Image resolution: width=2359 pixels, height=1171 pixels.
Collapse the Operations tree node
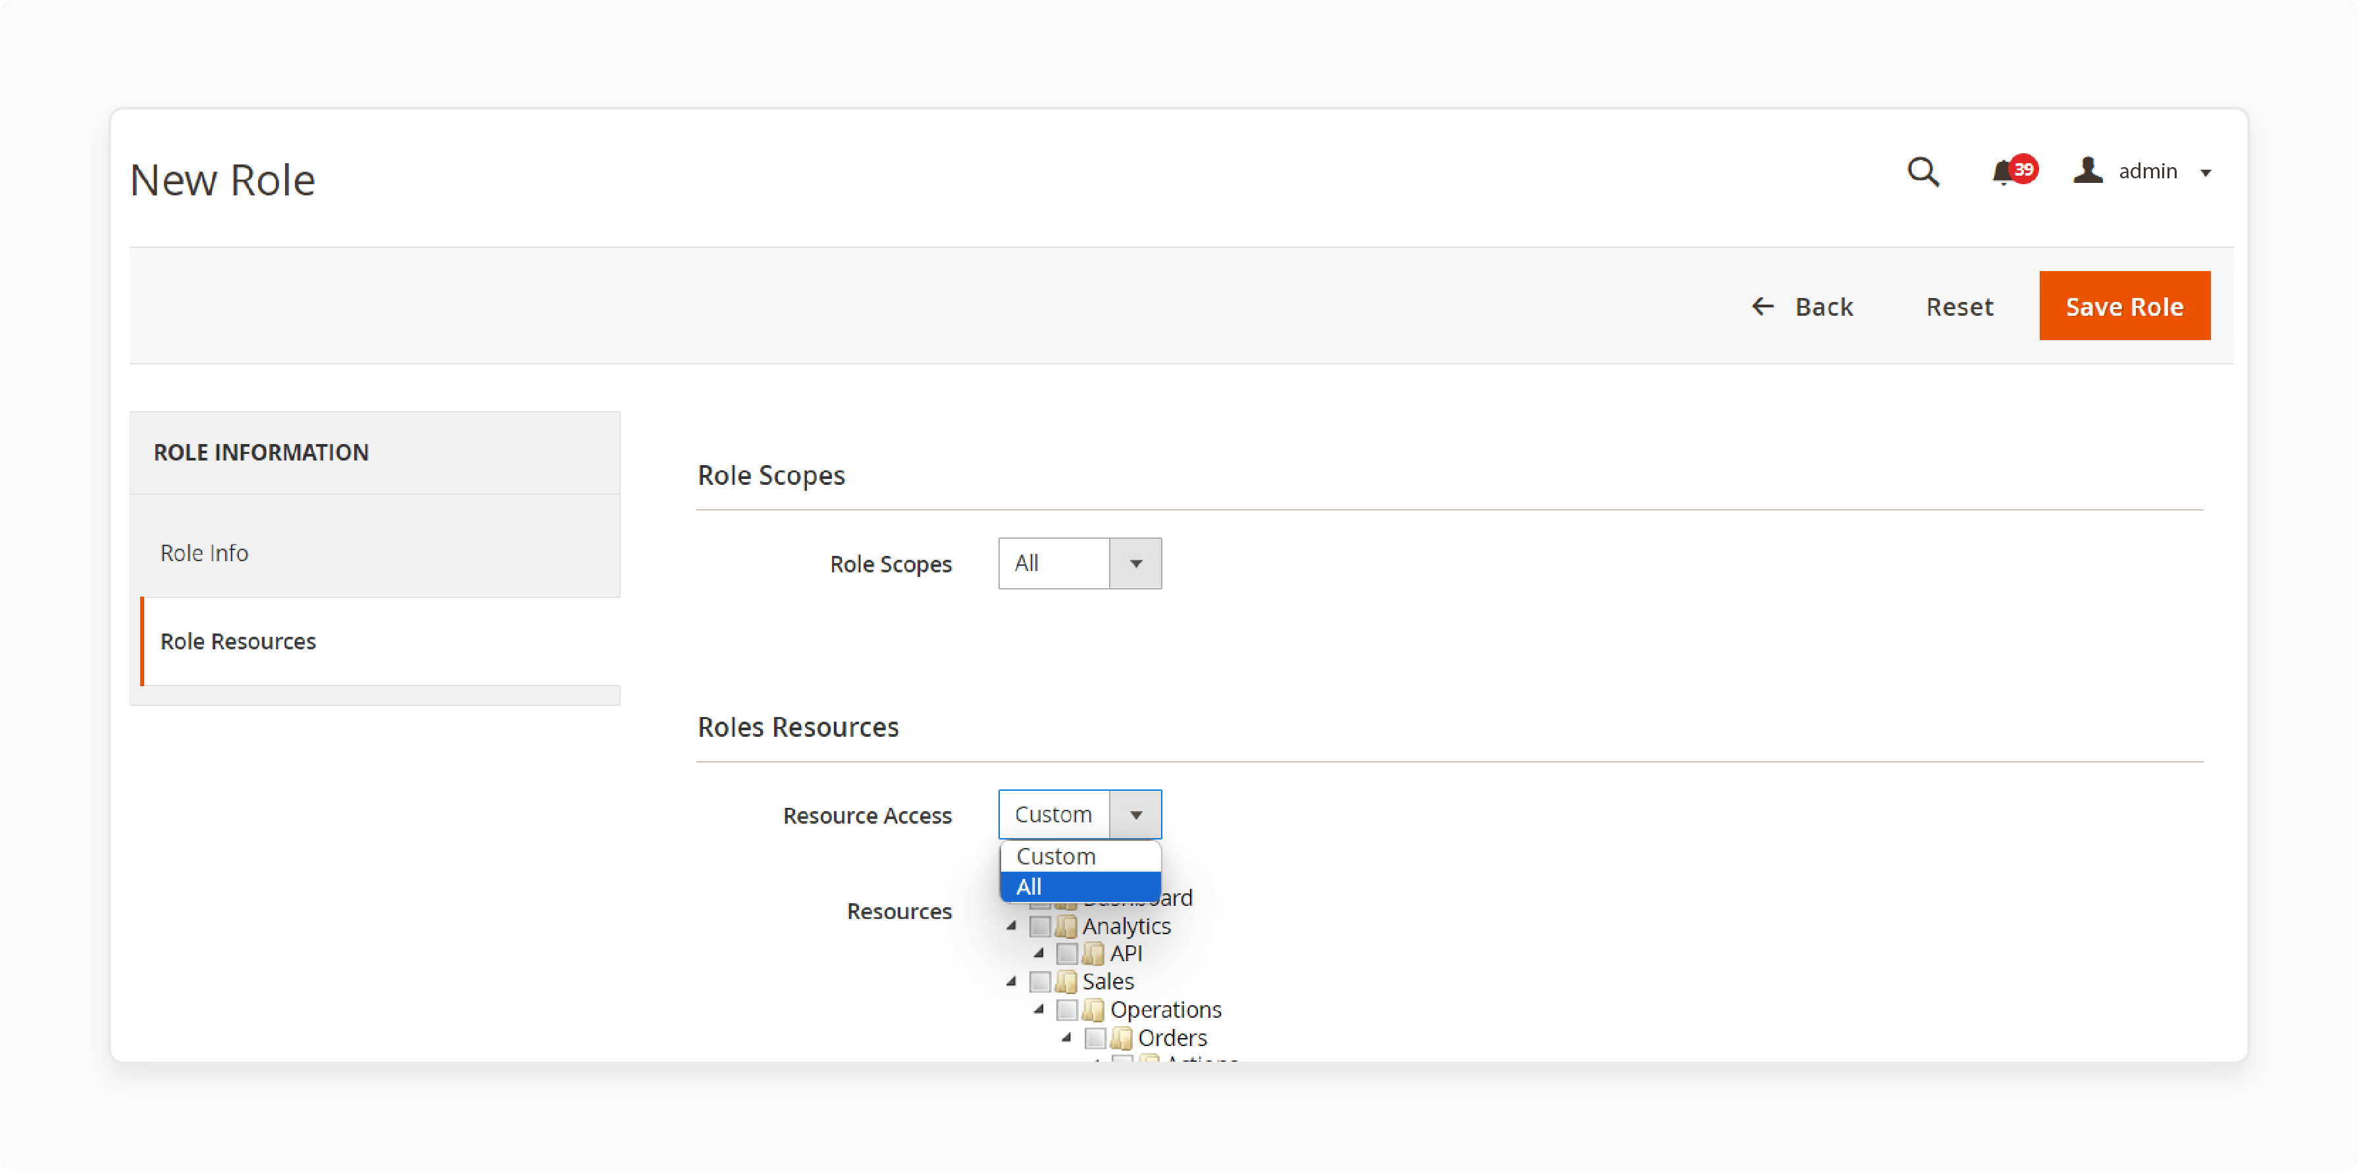pos(1039,1010)
